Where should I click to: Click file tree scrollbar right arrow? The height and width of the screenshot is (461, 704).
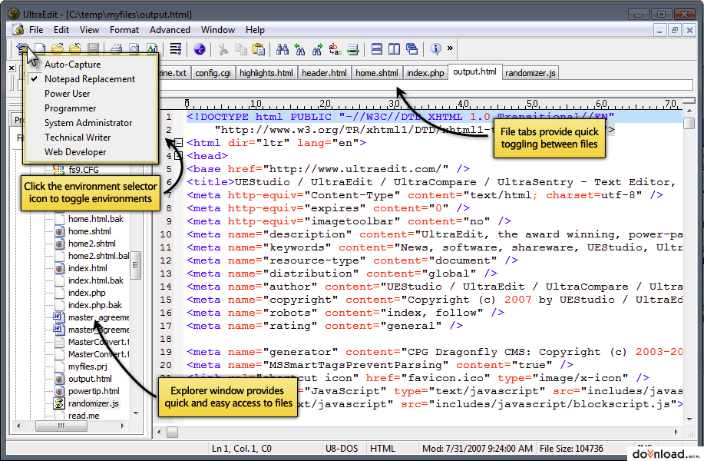coord(122,426)
